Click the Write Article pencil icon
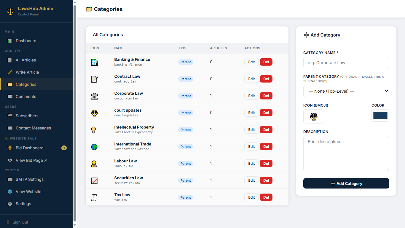This screenshot has width=405, height=228. (x=10, y=72)
